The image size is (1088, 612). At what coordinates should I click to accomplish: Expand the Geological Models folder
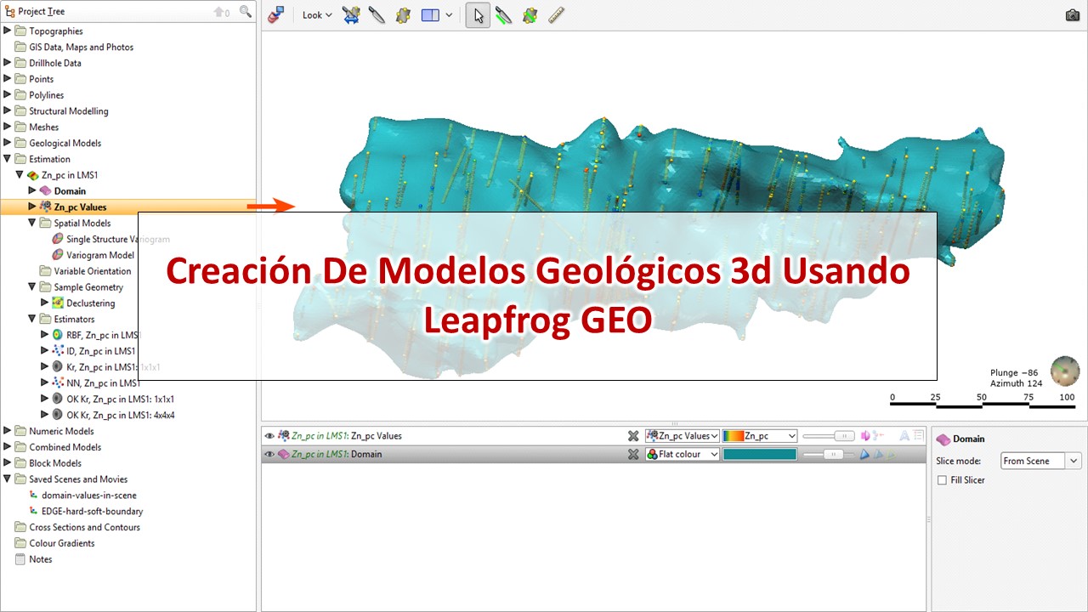(x=8, y=144)
